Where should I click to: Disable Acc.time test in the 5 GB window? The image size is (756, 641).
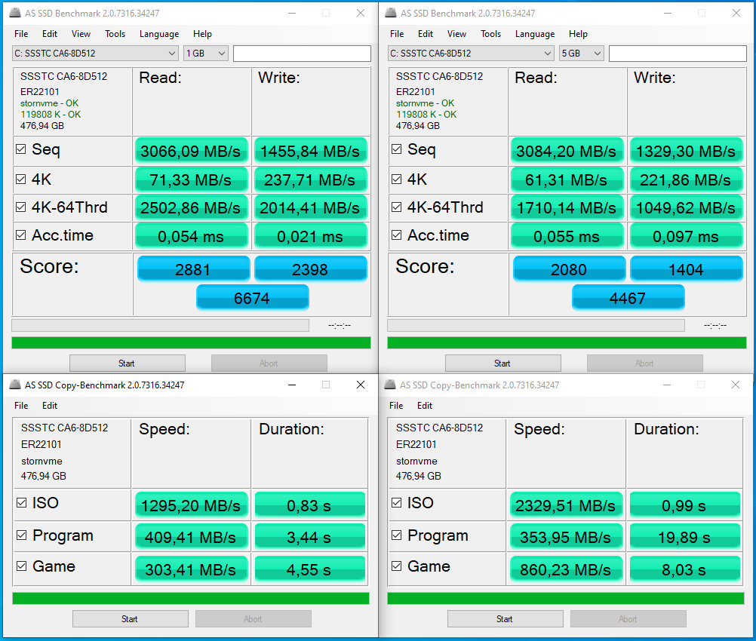(396, 235)
